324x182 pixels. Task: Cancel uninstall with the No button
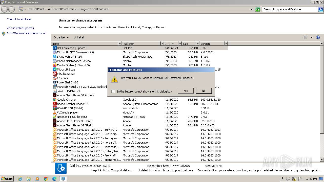tap(204, 91)
